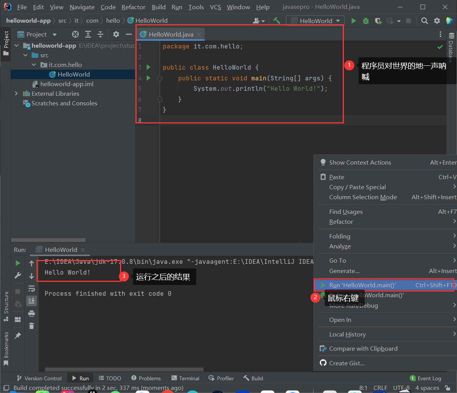Open IDE settings gear in the toolbar

[437, 21]
